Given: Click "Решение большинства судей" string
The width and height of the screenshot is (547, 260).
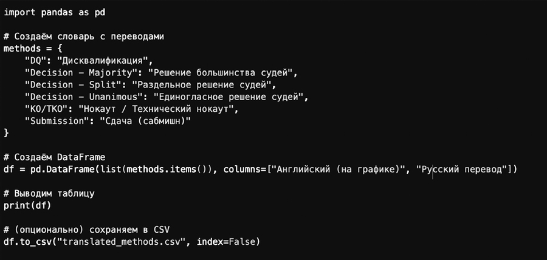Looking at the screenshot, I should tap(212, 72).
